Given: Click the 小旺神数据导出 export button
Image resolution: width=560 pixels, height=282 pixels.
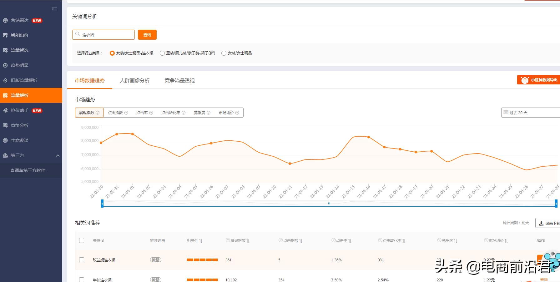Looking at the screenshot, I should [539, 80].
